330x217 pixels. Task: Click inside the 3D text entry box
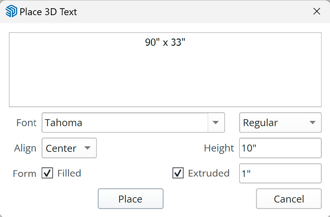tap(165, 70)
